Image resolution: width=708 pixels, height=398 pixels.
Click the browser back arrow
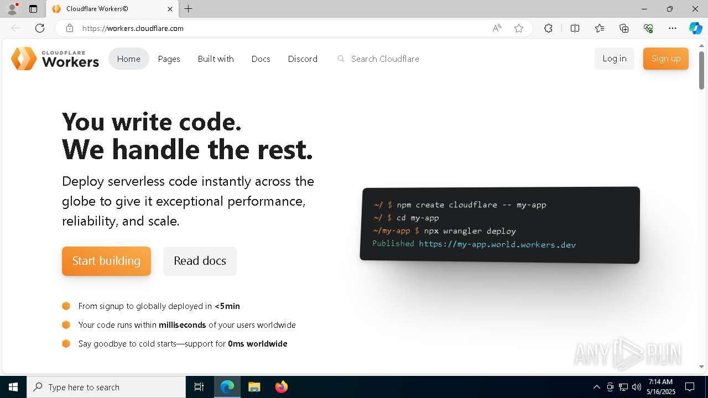pyautogui.click(x=15, y=28)
